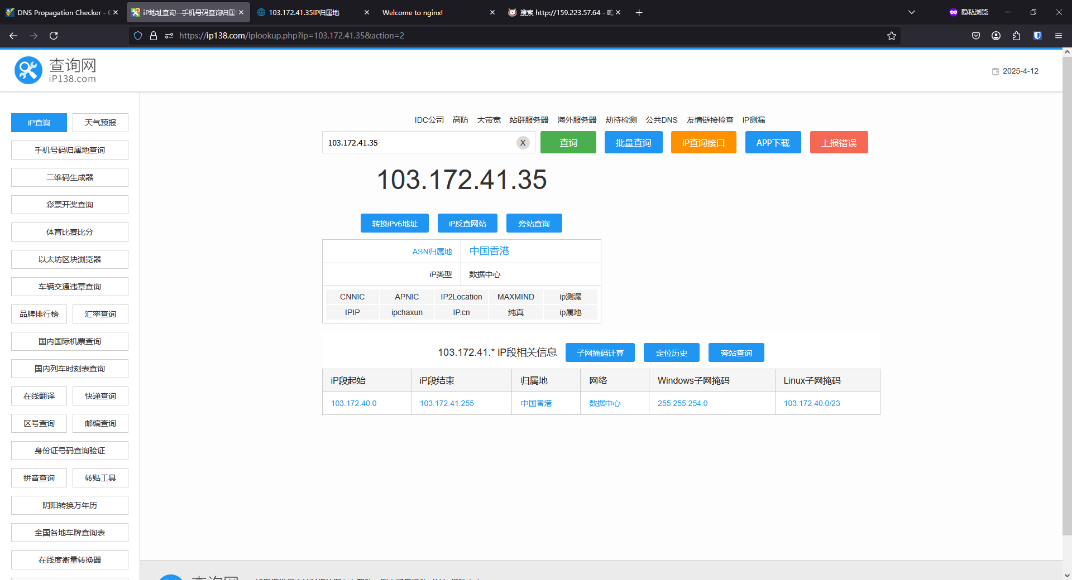Expand the list all tabs dropdown
This screenshot has width=1072, height=580.
[x=911, y=12]
